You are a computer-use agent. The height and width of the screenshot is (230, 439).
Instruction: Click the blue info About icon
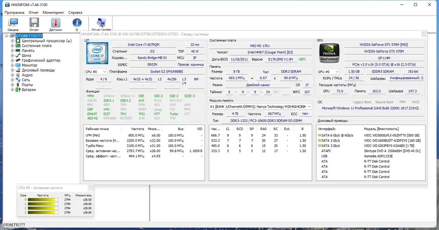[77, 23]
